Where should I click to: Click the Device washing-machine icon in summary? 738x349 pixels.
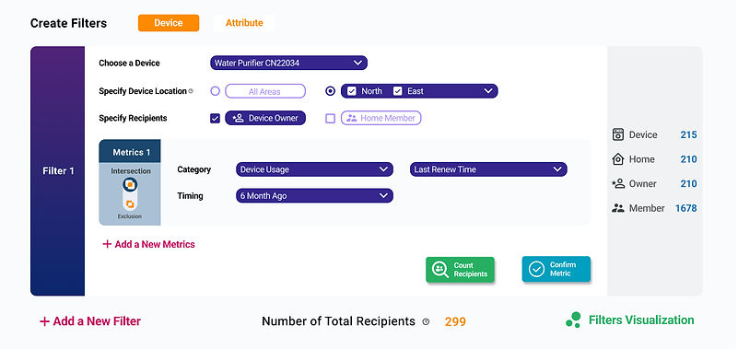(x=617, y=134)
